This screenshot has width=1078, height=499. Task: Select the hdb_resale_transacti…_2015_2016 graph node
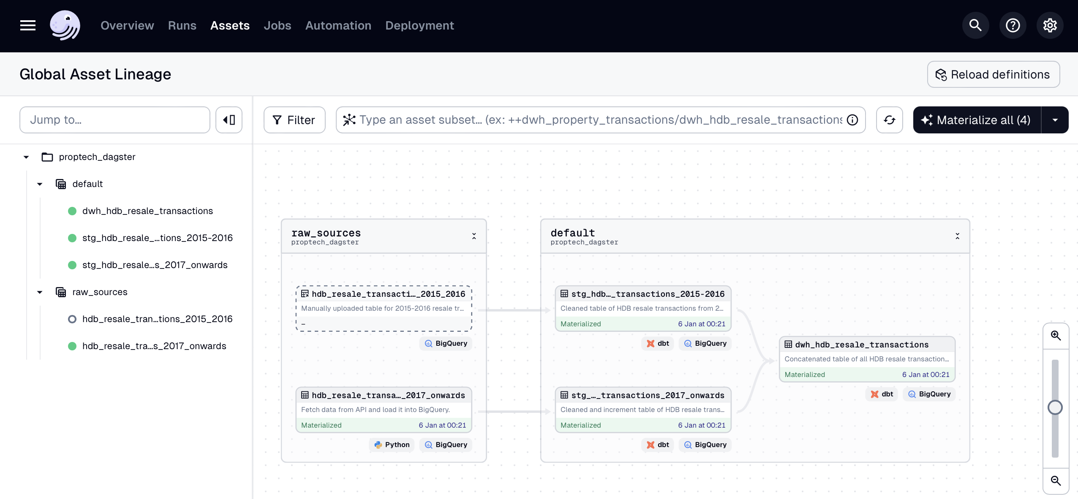pos(384,309)
